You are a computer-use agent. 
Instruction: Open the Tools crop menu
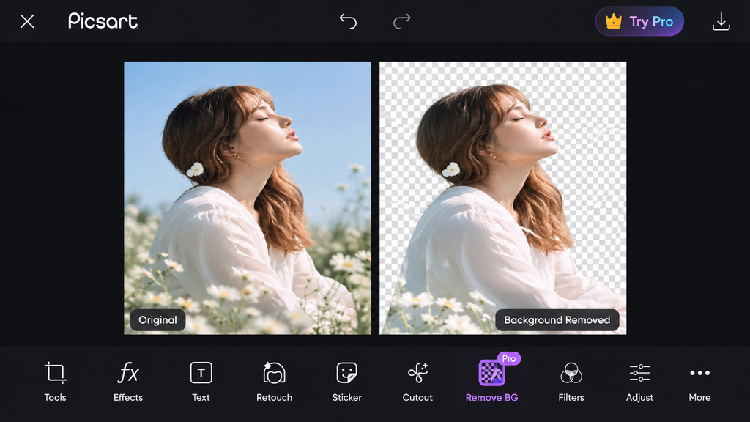(55, 382)
